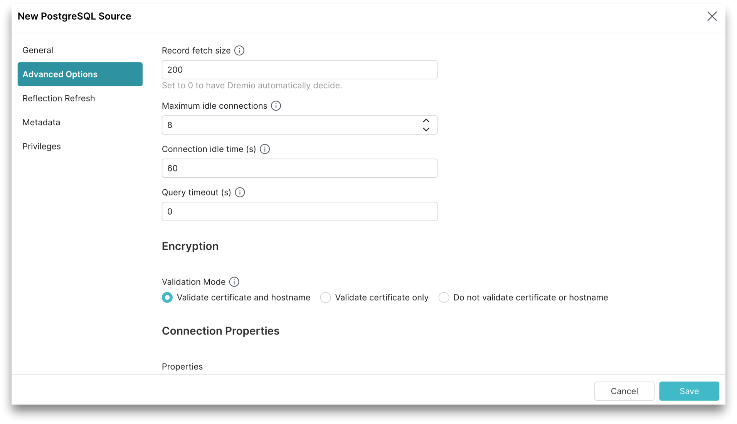Save the new PostgreSQL source

(689, 391)
